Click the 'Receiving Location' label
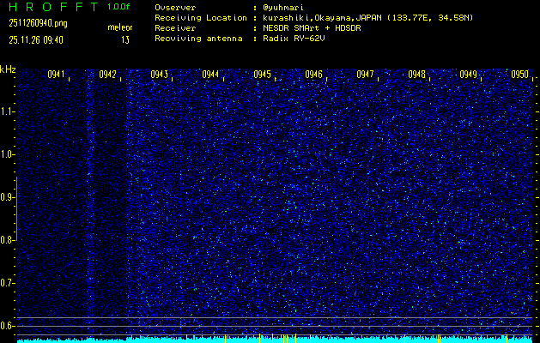 pyautogui.click(x=201, y=18)
